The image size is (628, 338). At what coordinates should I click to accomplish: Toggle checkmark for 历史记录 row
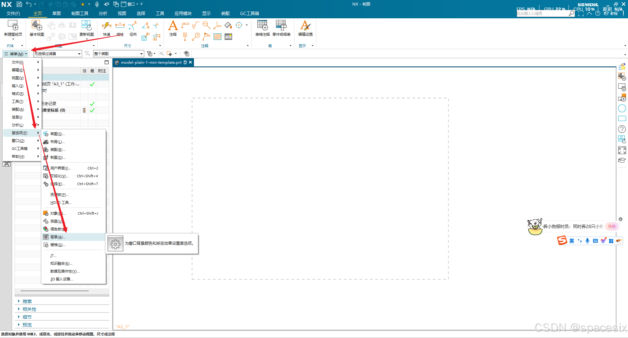pyautogui.click(x=92, y=104)
